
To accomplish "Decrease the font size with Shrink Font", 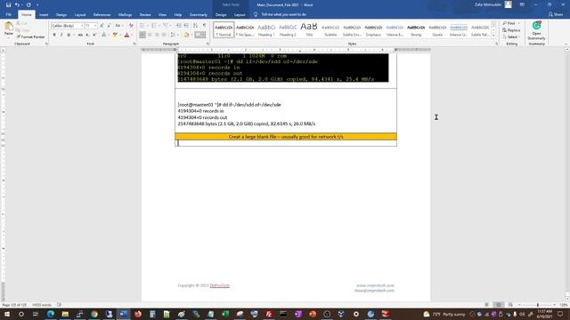I will tap(109, 26).
